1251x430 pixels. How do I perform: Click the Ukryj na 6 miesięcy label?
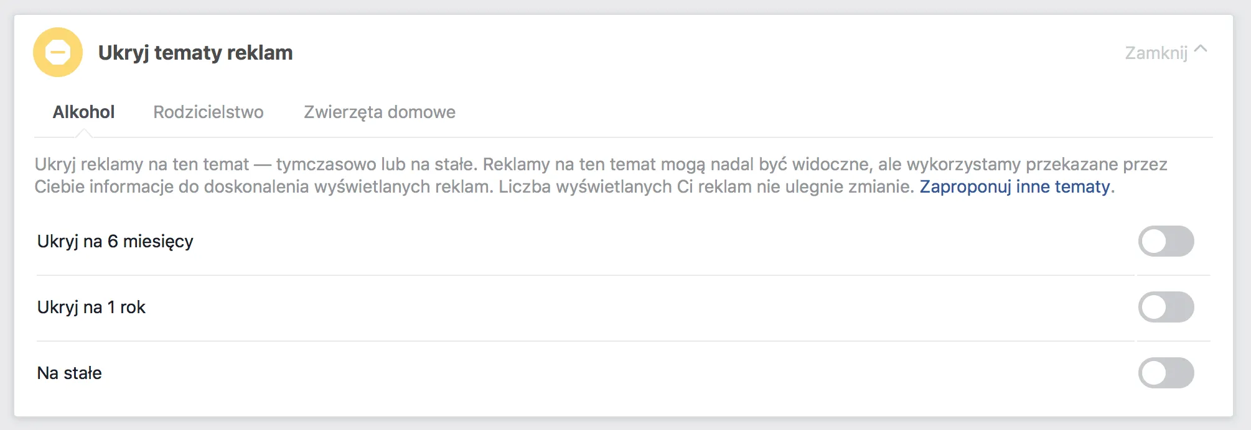point(115,241)
